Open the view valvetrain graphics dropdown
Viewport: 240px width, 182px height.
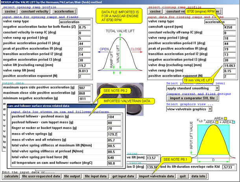click(210, 109)
